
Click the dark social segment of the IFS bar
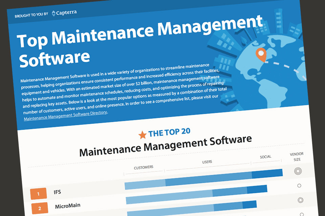[267, 173]
